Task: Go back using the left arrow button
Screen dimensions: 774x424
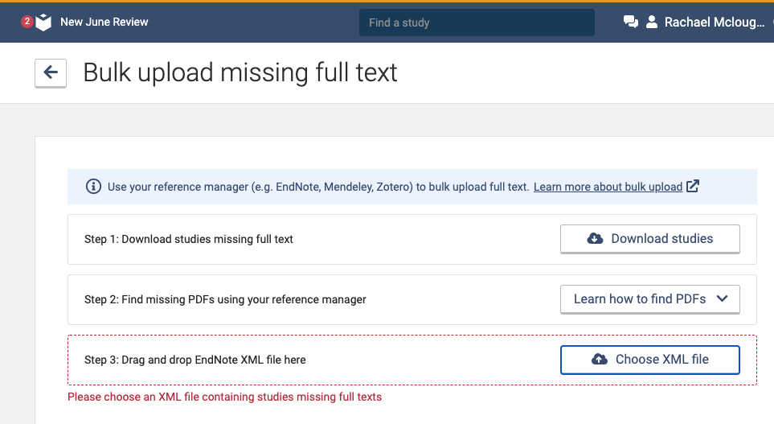Action: (x=51, y=72)
